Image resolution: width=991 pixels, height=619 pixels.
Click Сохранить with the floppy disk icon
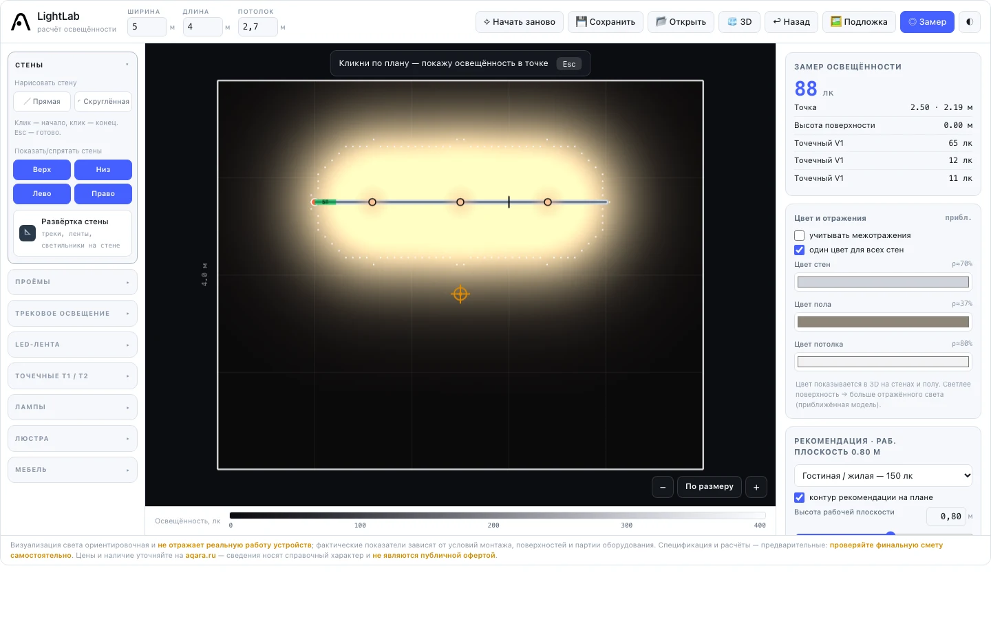pos(606,22)
